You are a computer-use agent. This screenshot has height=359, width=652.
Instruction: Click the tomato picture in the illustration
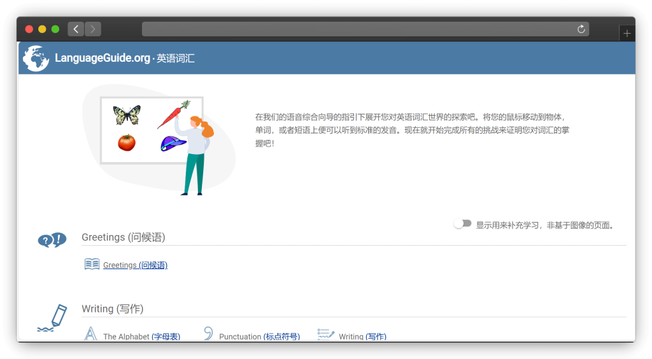[x=127, y=143]
